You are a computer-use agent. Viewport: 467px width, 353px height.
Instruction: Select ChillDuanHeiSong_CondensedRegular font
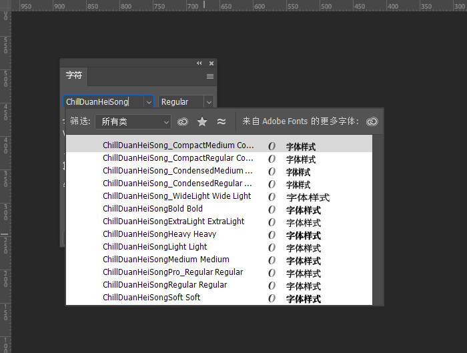[x=219, y=184]
